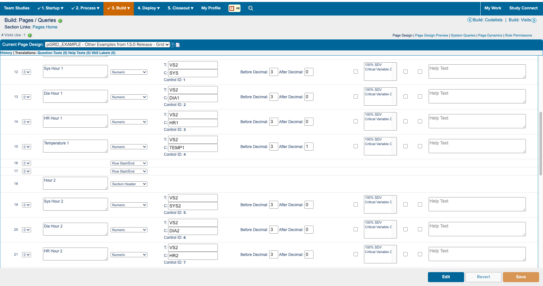Open the 0 dropdown in row 12
The height and width of the screenshot is (286, 543).
pos(27,72)
